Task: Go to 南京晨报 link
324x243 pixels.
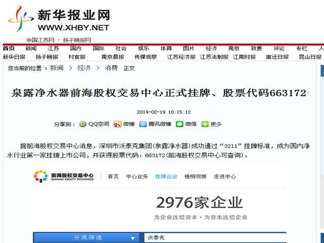Action: coord(113,57)
